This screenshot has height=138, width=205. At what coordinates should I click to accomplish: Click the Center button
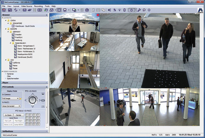pos(19,115)
